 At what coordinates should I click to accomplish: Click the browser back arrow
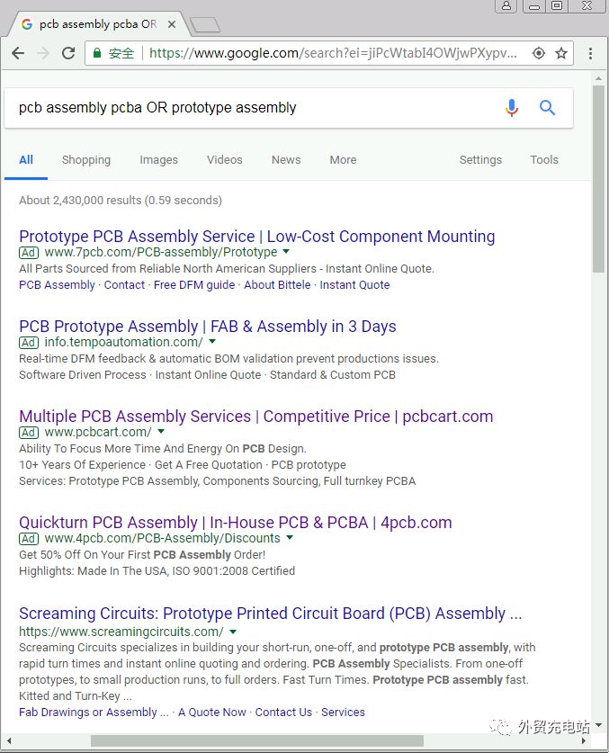18,53
